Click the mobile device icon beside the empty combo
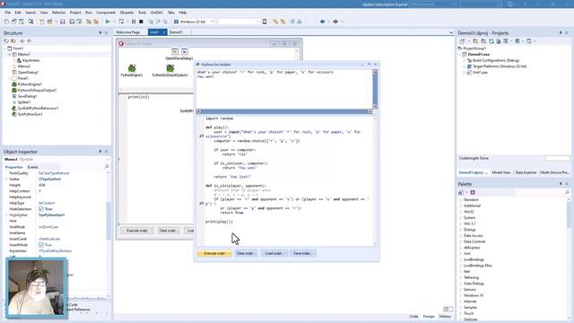The height and width of the screenshot is (323, 574). (x=265, y=22)
